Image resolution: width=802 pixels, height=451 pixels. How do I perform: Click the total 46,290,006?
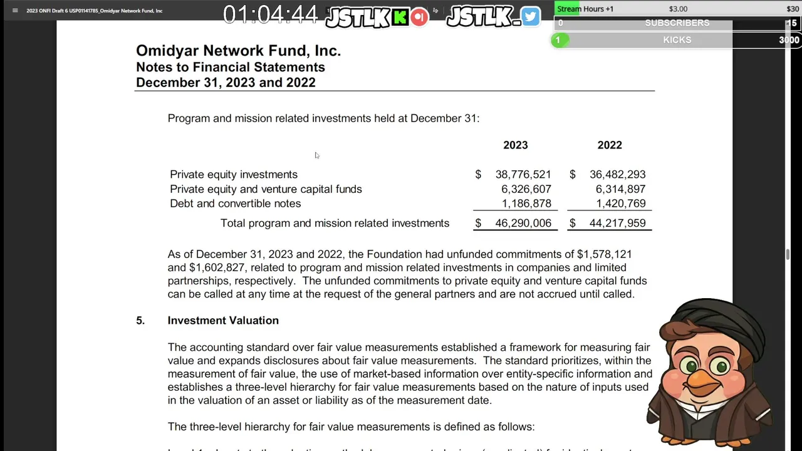(523, 223)
